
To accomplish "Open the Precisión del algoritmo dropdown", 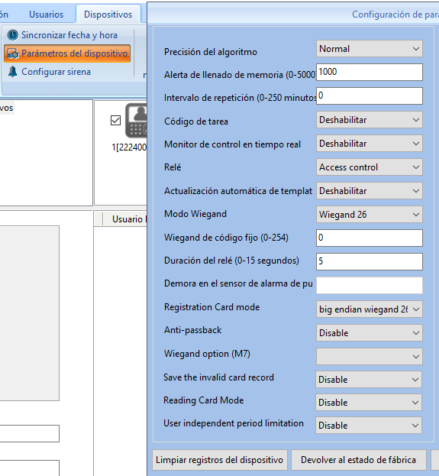I will 370,49.
